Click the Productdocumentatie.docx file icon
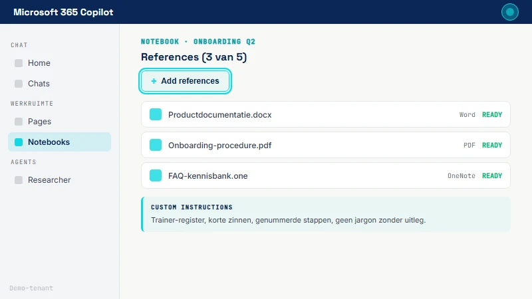This screenshot has width=532, height=299. [x=156, y=114]
